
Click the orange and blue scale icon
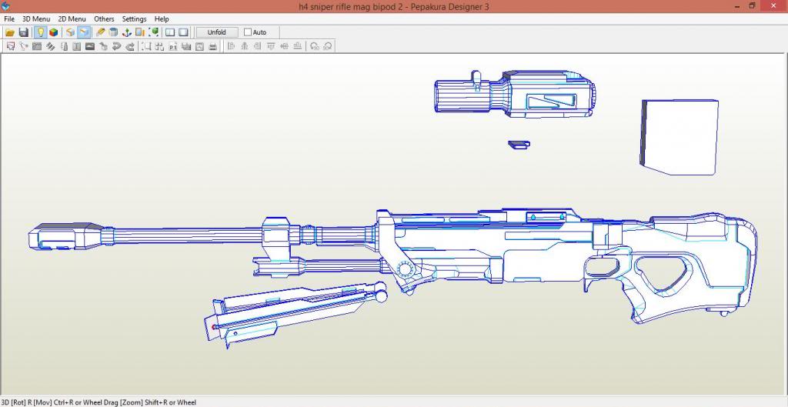click(x=140, y=32)
